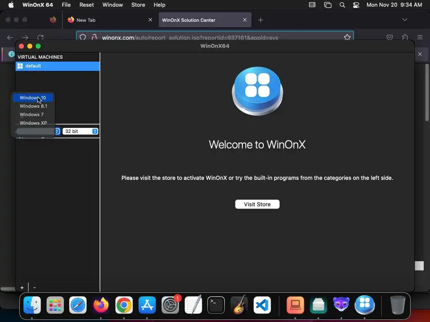Add a new virtual machine with plus
430x322 pixels.
coord(22,288)
